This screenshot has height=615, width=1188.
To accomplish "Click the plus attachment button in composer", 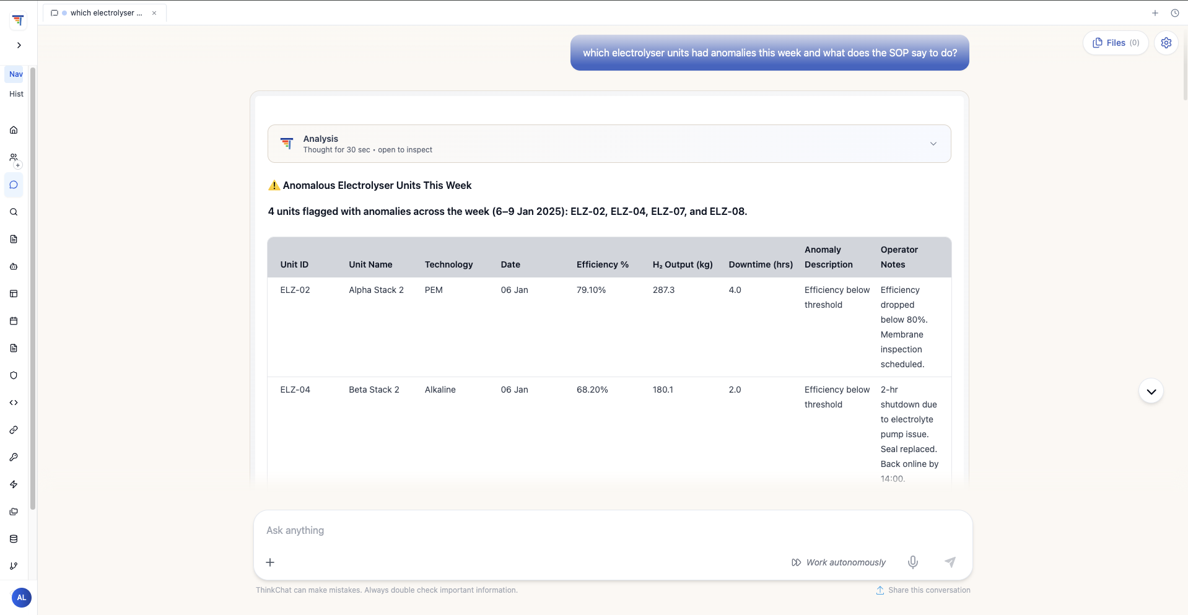I will [270, 562].
